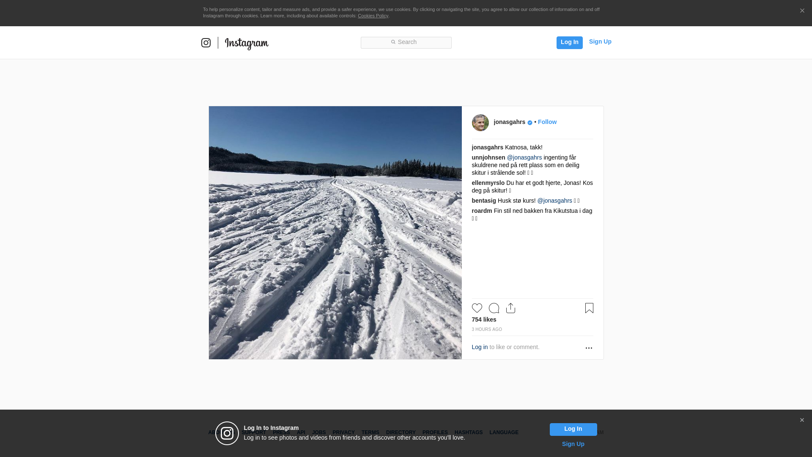The height and width of the screenshot is (457, 812).
Task: Follow the jonasgahrs account
Action: [547, 122]
